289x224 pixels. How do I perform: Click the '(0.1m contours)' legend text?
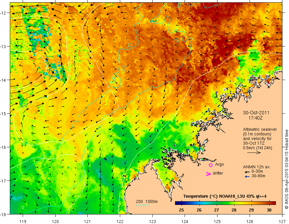(x=257, y=134)
